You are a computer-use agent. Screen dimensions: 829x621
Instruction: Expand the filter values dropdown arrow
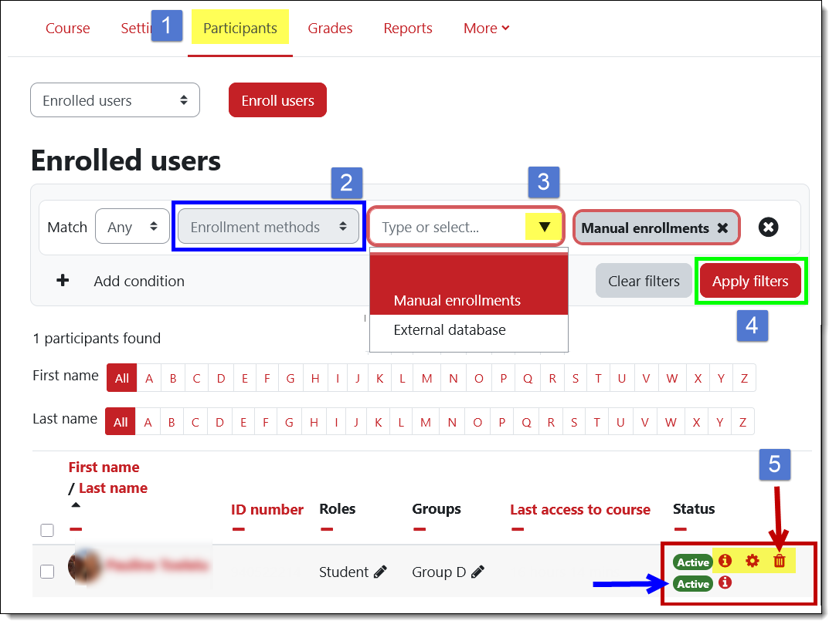pyautogui.click(x=544, y=227)
